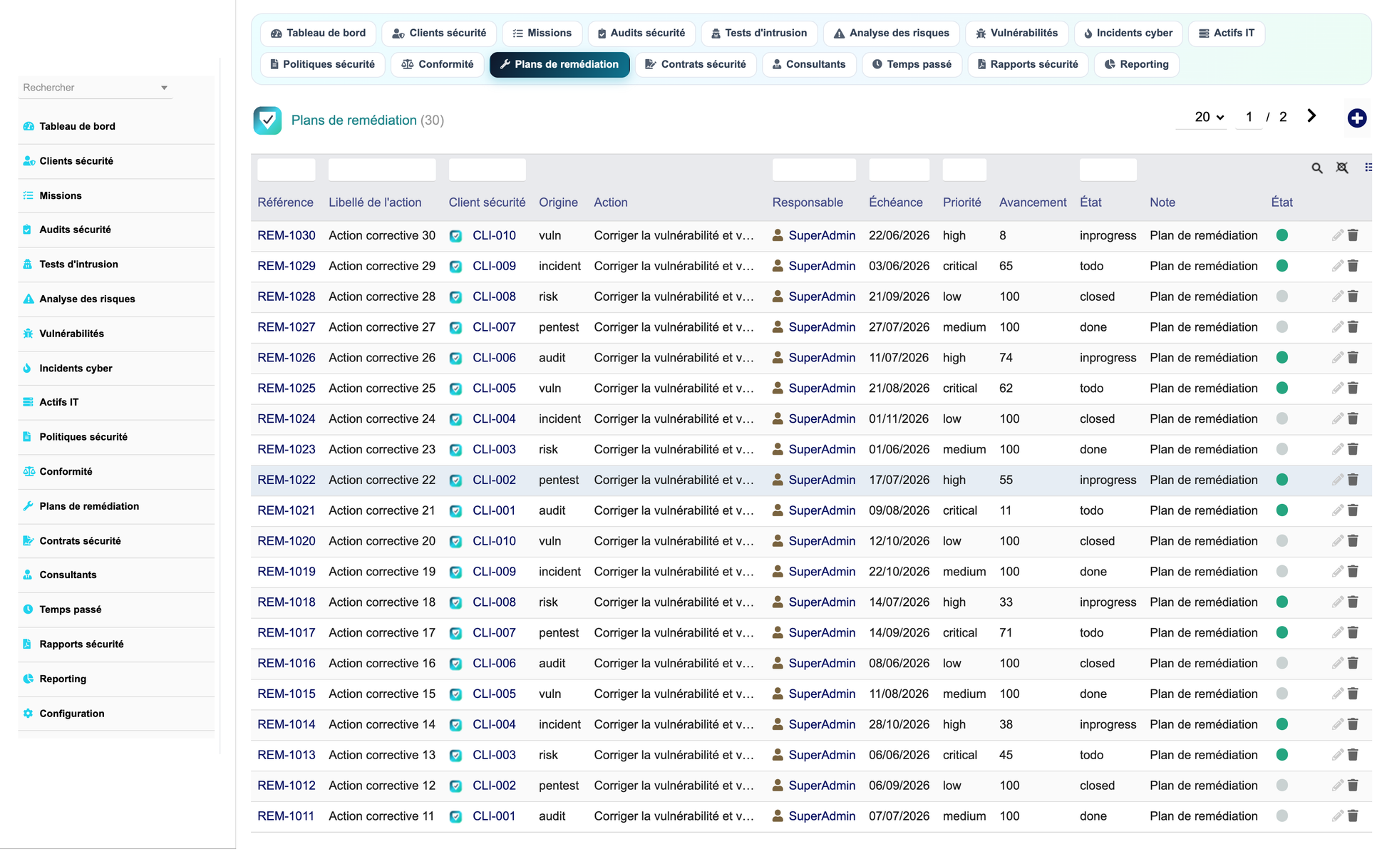
Task: Click the page number field showing 1
Action: click(x=1249, y=117)
